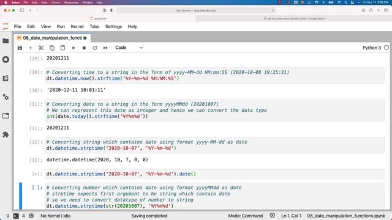Open JupyterLab File menu
392x220 pixels.
(x=18, y=26)
